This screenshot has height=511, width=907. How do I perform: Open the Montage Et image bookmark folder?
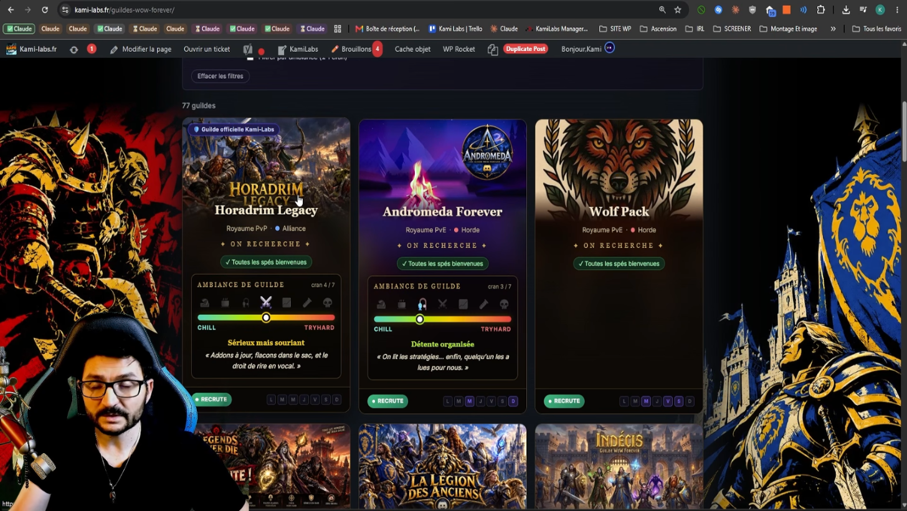click(788, 29)
